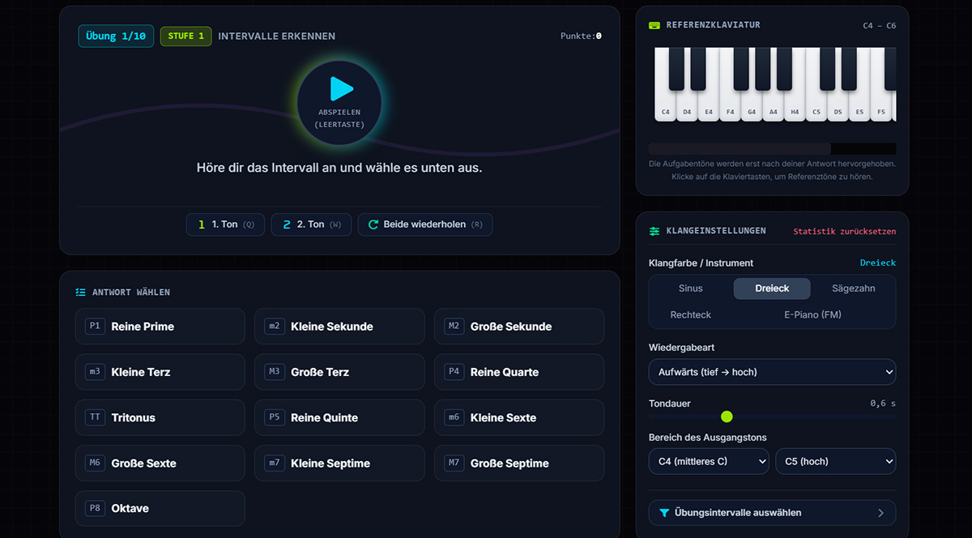
Task: Play the C4 key on the reference piano
Action: [x=665, y=107]
